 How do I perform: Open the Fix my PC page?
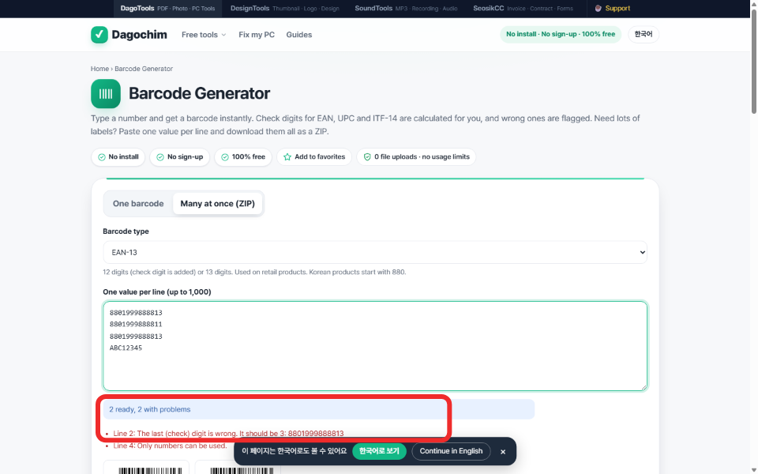pos(256,35)
